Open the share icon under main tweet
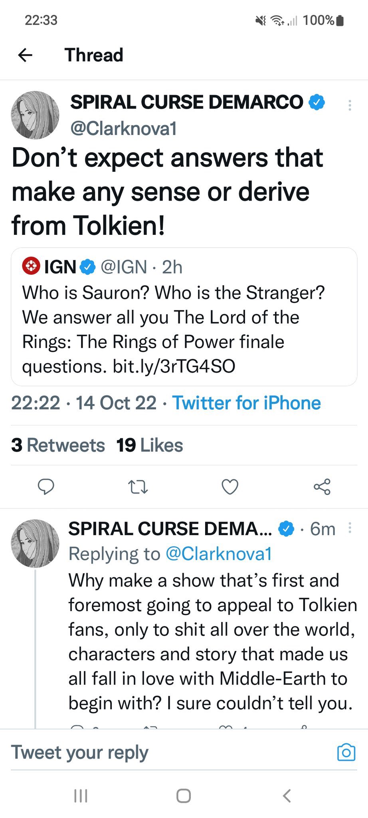The height and width of the screenshot is (818, 368). coord(322,486)
